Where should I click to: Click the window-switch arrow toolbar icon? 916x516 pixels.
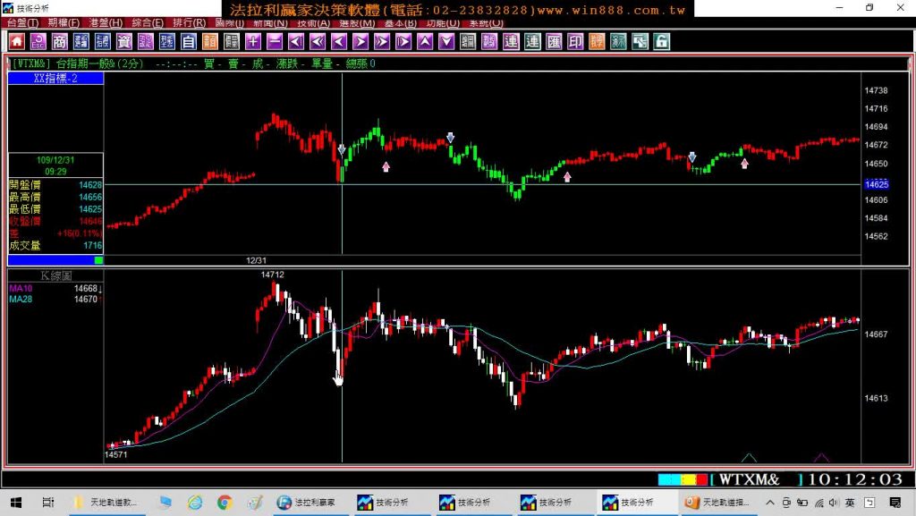(640, 41)
